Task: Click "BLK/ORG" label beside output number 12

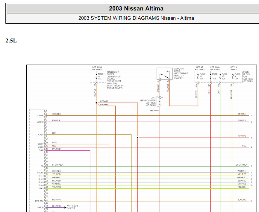Action: point(242,200)
